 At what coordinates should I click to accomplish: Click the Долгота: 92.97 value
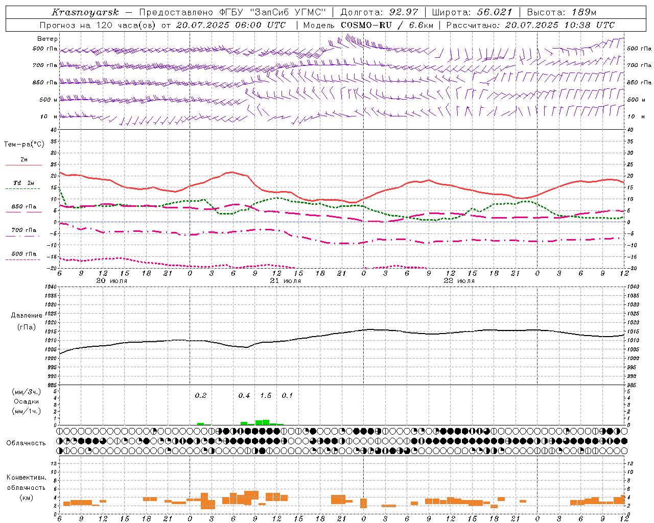point(380,12)
